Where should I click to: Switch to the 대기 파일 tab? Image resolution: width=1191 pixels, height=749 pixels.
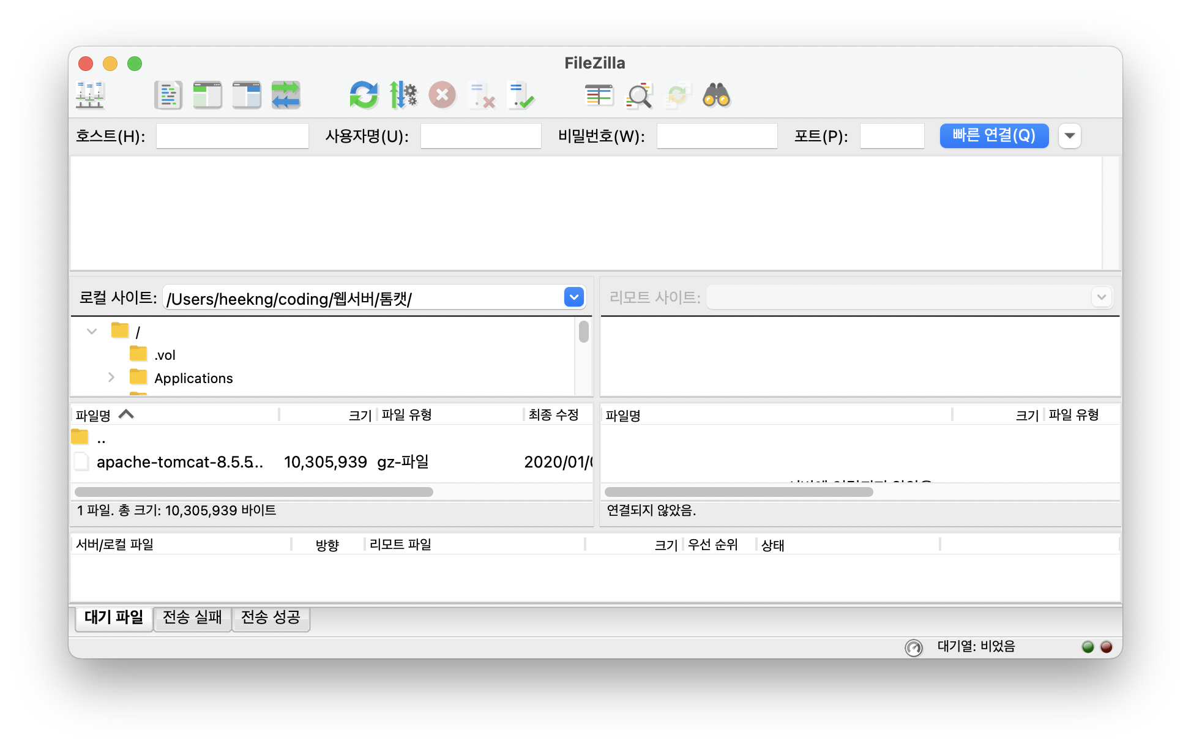(114, 617)
